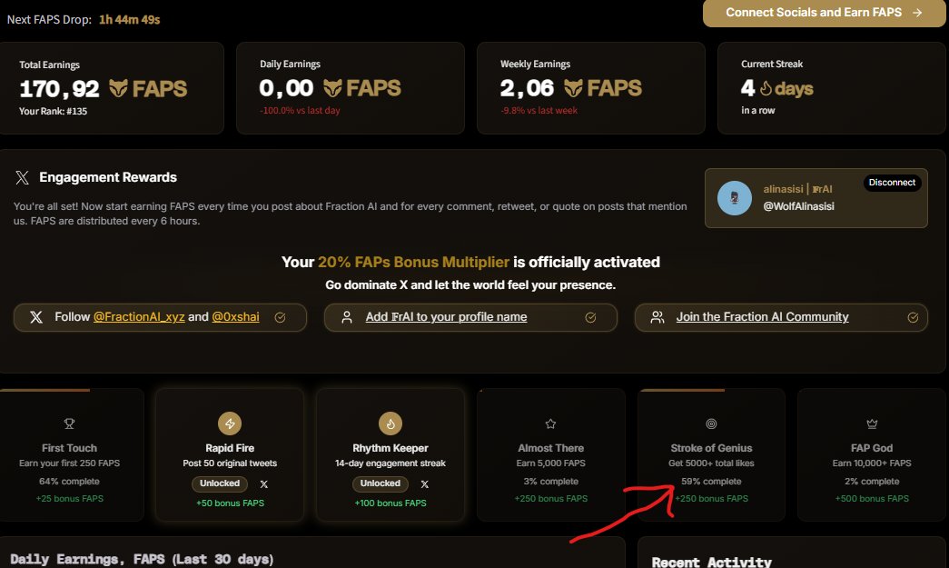Click '3% complete' on Almost There card
This screenshot has width=949, height=568.
(550, 482)
